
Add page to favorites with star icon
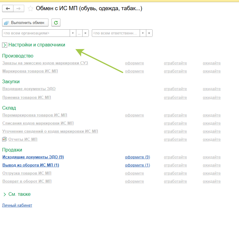[x=30, y=9]
